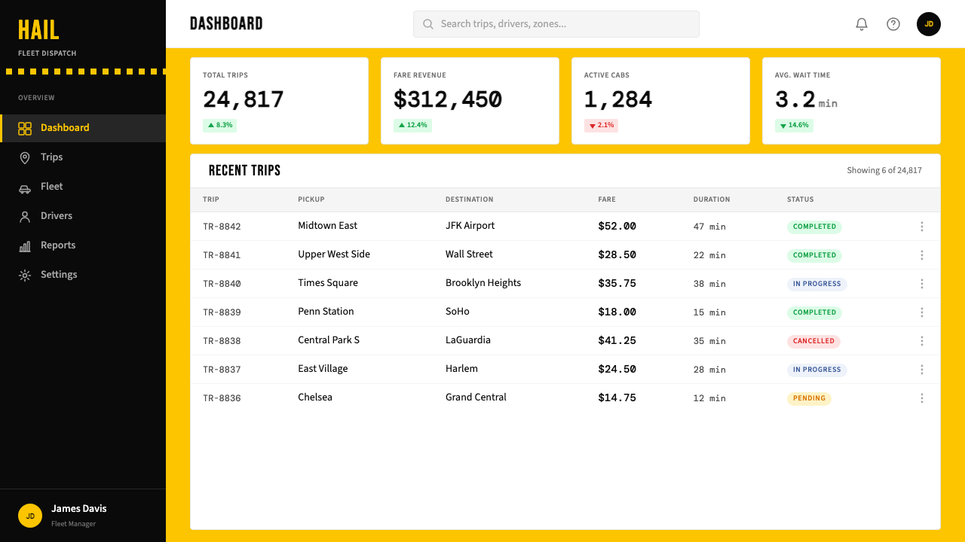The image size is (965, 542).
Task: Click the In Progress badge for TR-8840
Action: 817,284
